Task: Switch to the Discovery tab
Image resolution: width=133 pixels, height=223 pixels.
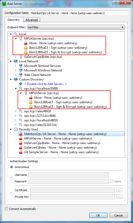Action: tap(14, 20)
